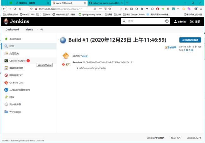
Task: Open the mobile device bookmarks item
Action: pos(193,15)
